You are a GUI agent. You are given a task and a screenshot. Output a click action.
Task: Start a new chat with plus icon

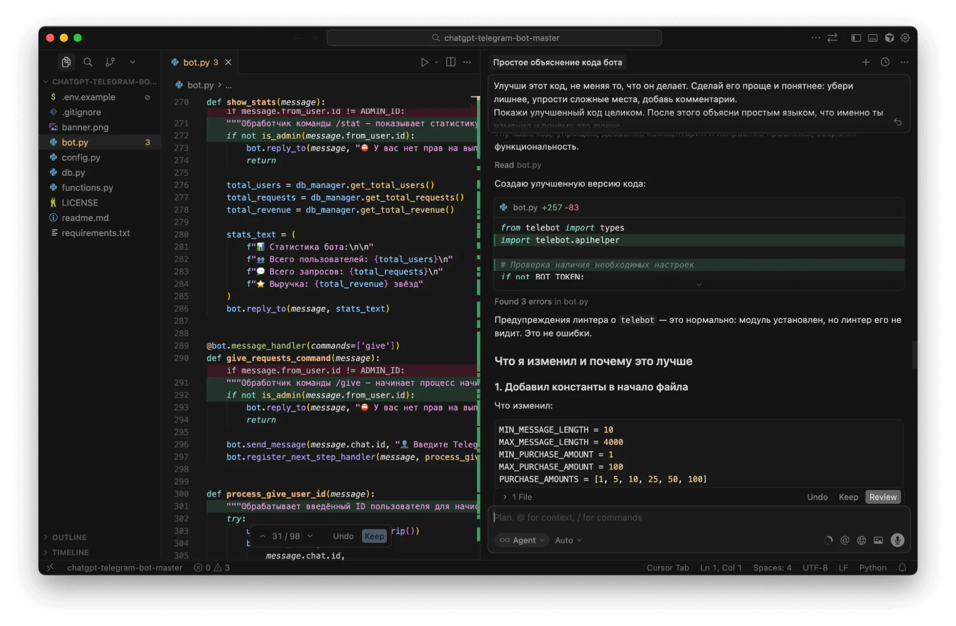tap(866, 62)
